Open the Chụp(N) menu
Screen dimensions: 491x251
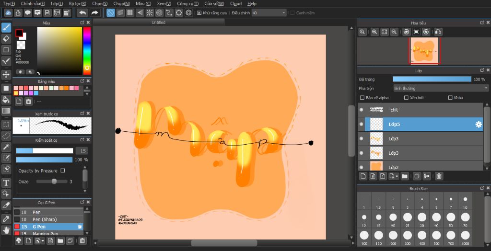[x=122, y=4]
